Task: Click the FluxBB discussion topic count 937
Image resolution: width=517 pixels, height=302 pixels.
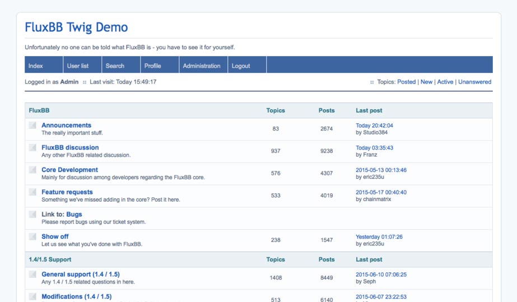Action: point(276,151)
